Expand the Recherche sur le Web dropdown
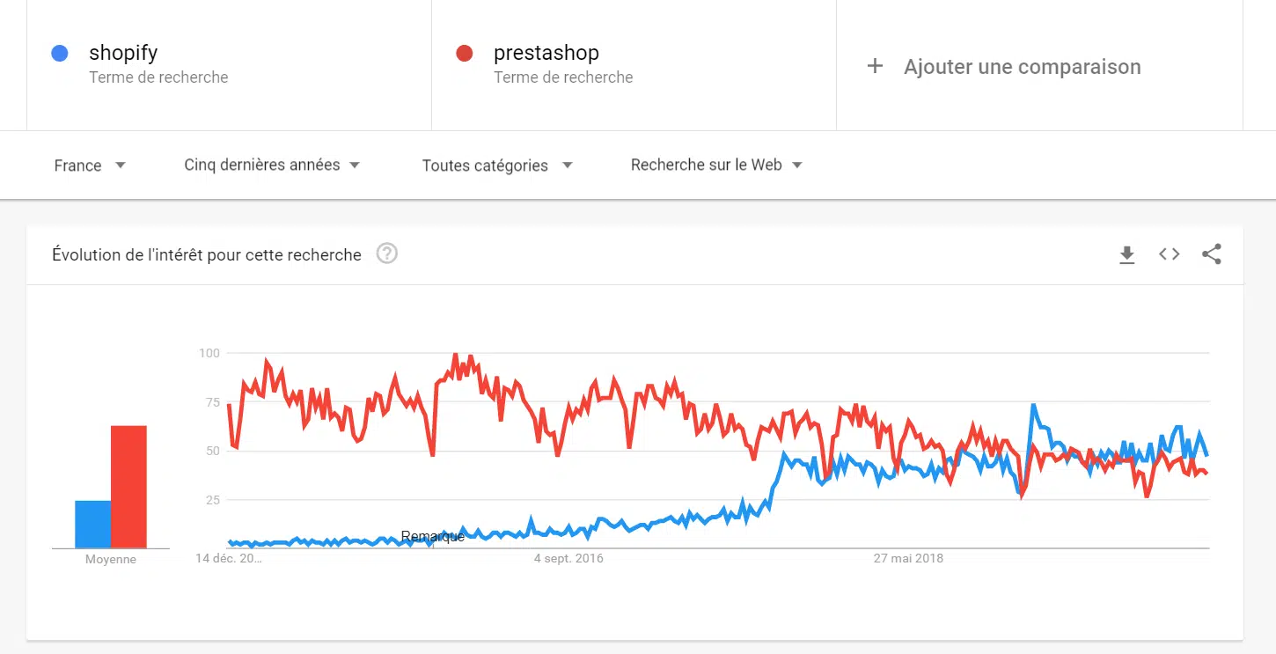Screen dimensions: 1276x654 point(716,165)
